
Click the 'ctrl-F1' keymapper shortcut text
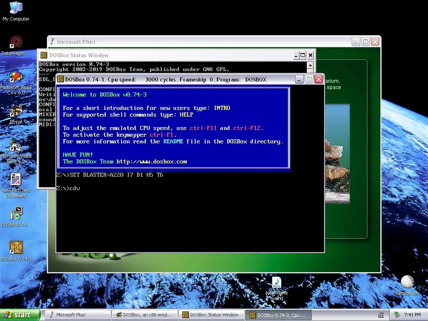[161, 135]
